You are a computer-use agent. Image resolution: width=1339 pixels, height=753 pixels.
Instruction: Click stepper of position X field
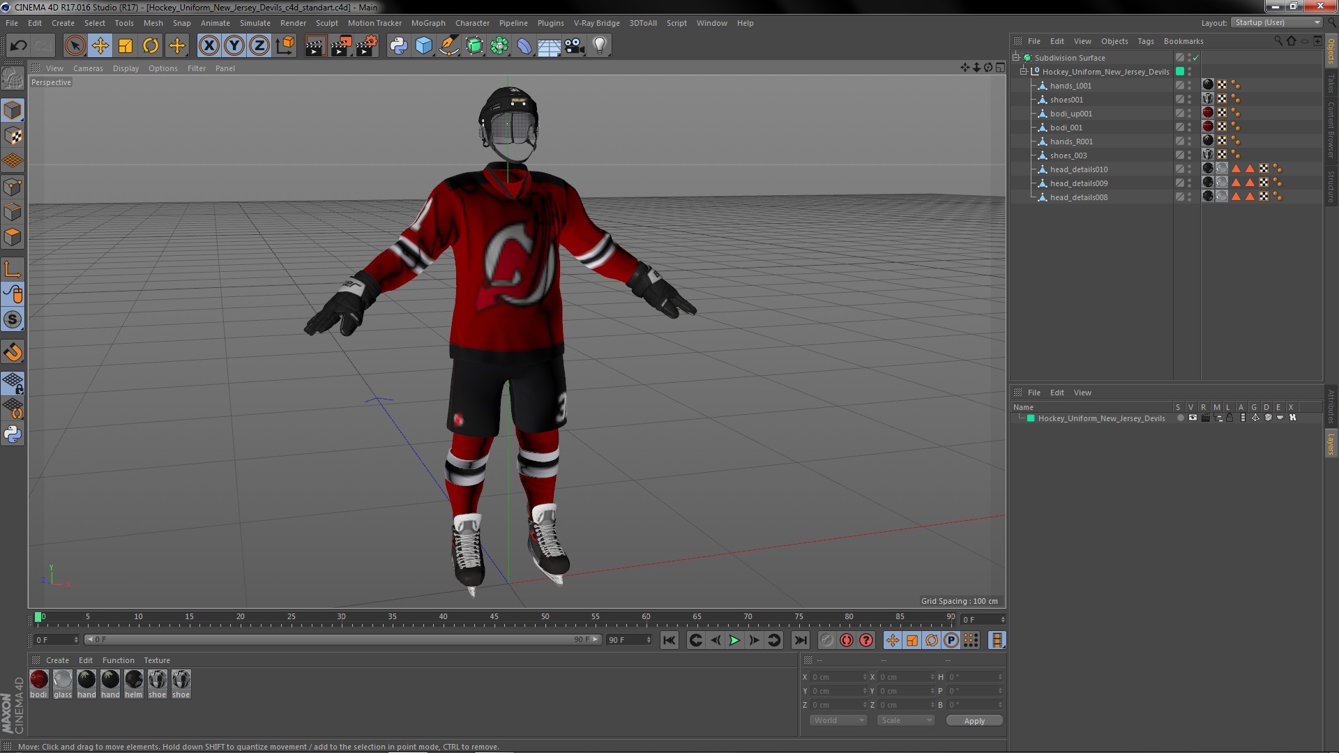[x=865, y=677]
